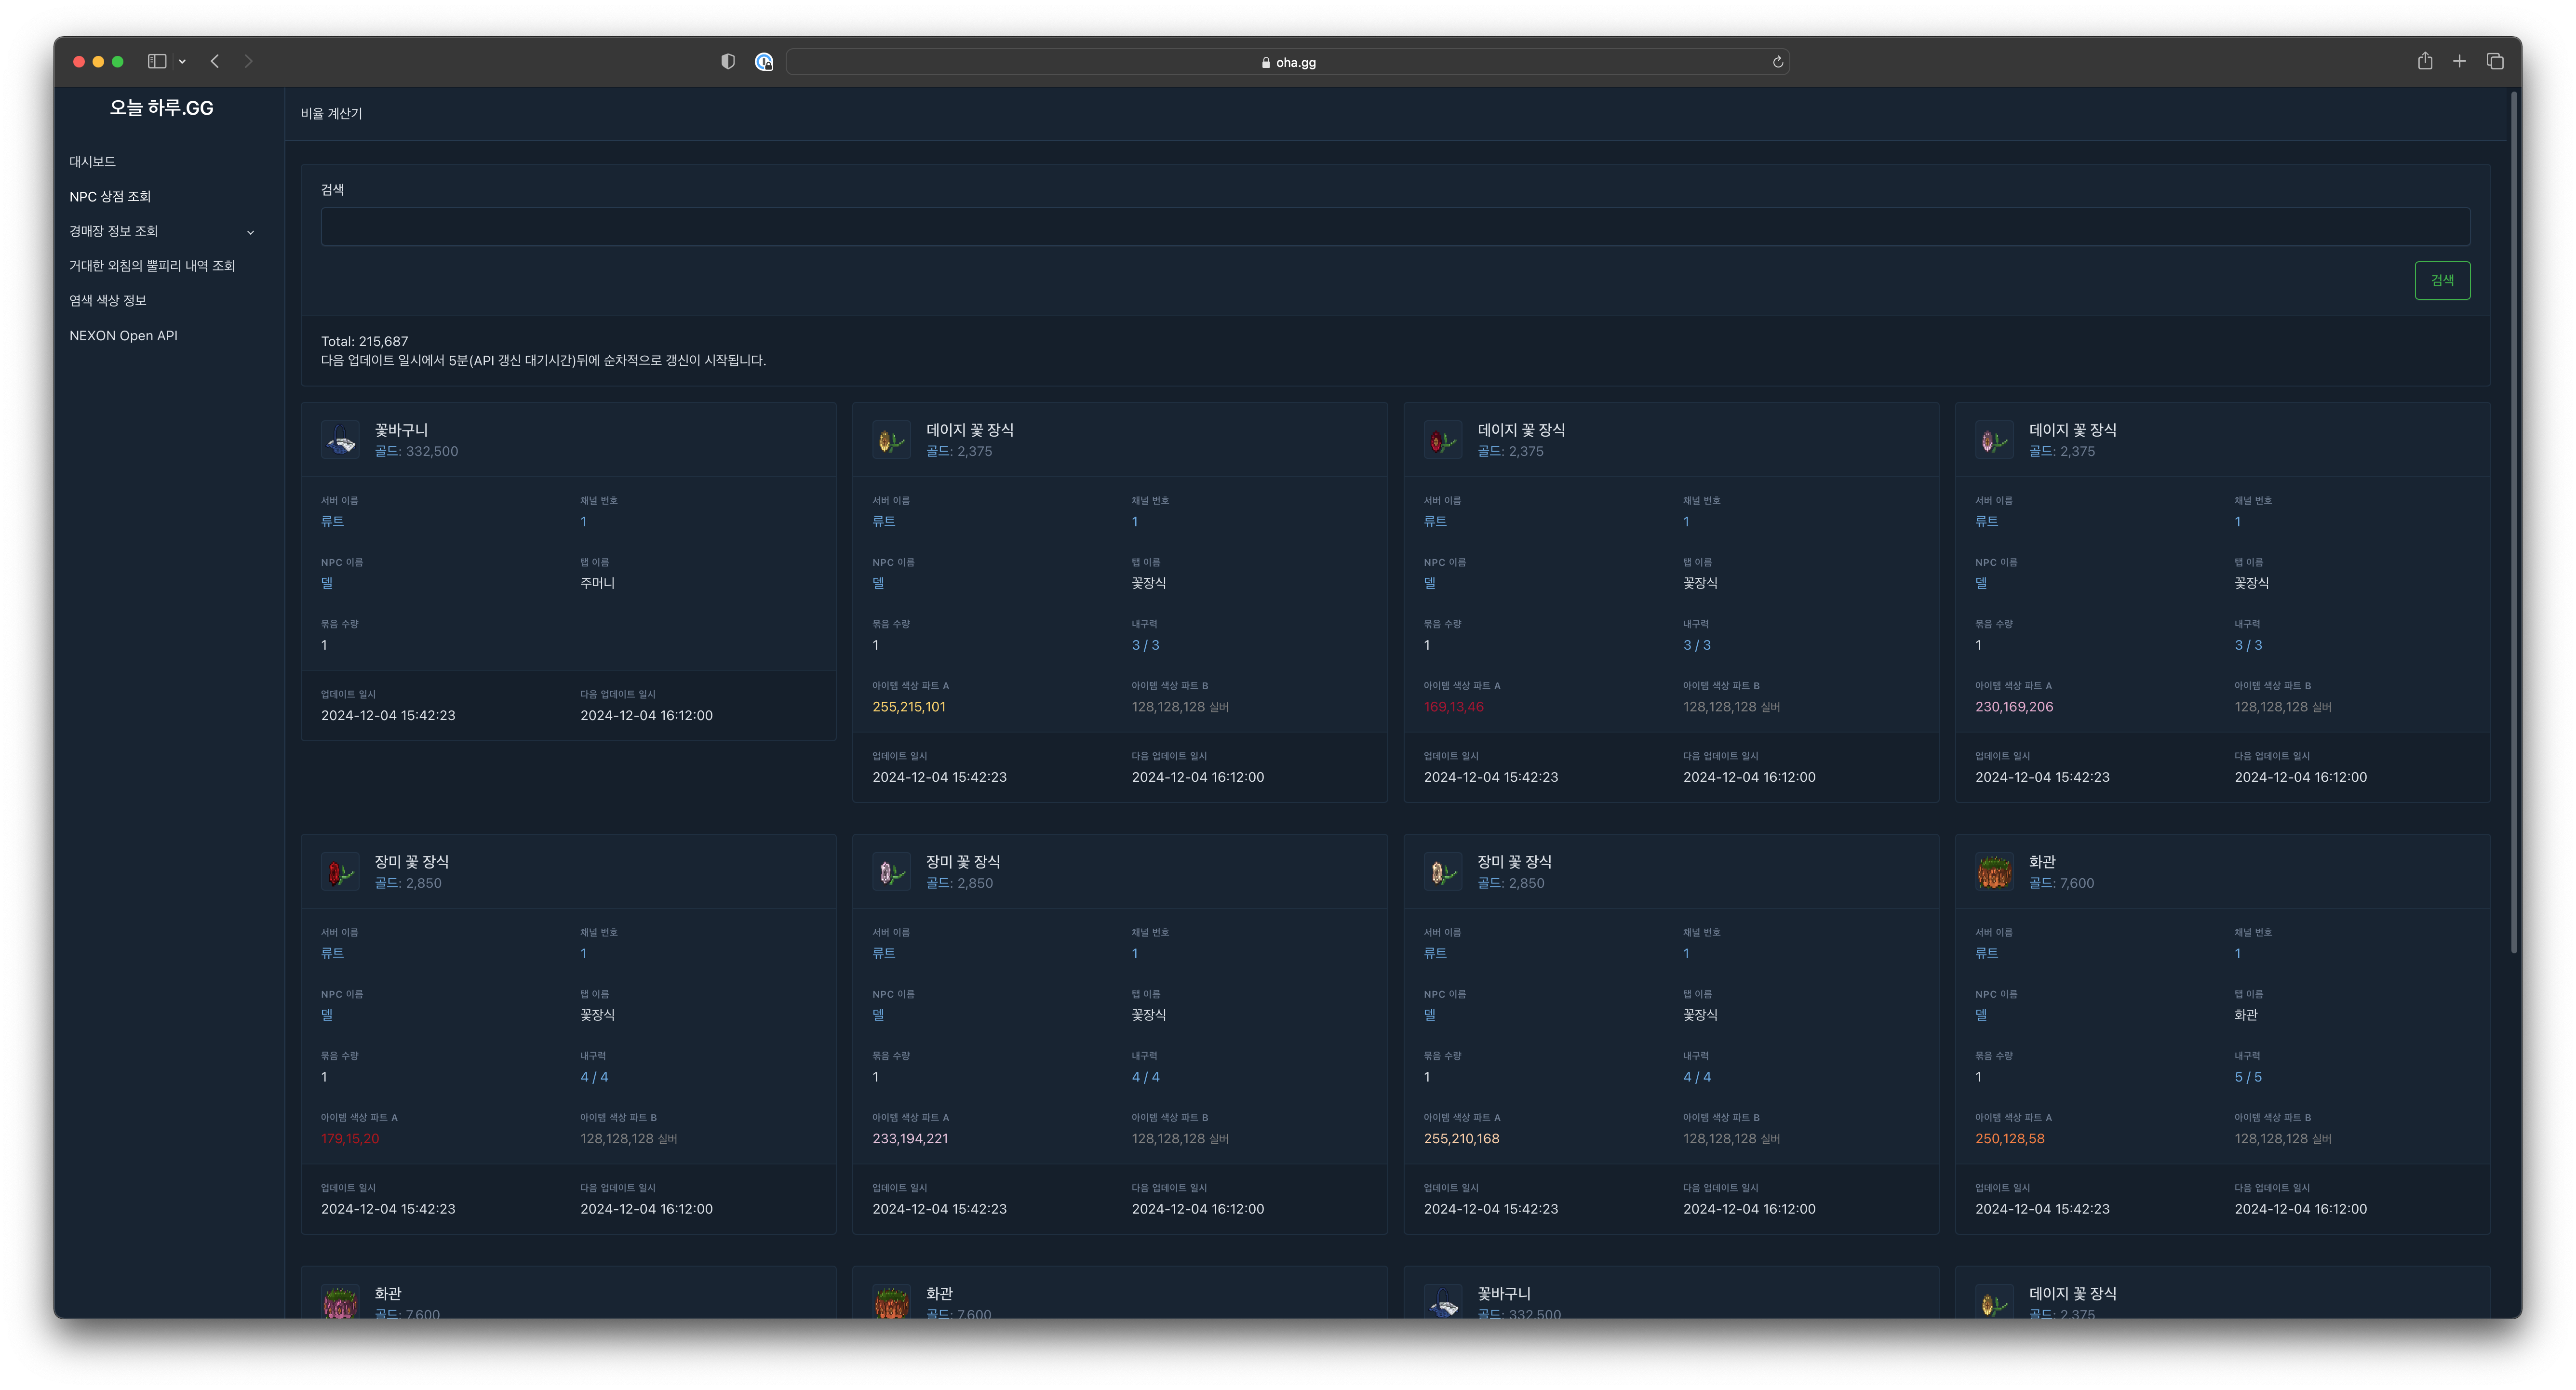This screenshot has width=2576, height=1390.
Task: Add a new tab with the plus icon
Action: [x=2459, y=61]
